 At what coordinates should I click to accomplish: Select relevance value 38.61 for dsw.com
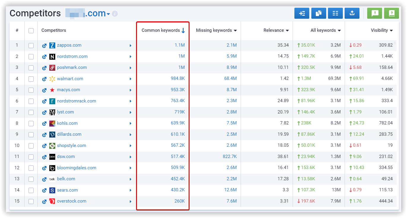tap(283, 157)
